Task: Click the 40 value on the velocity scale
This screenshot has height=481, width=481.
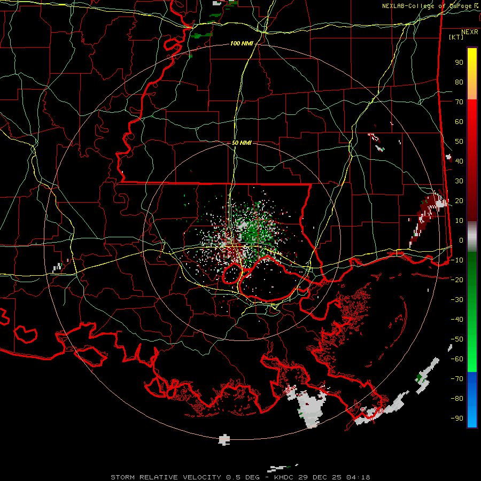Action: tap(459, 161)
